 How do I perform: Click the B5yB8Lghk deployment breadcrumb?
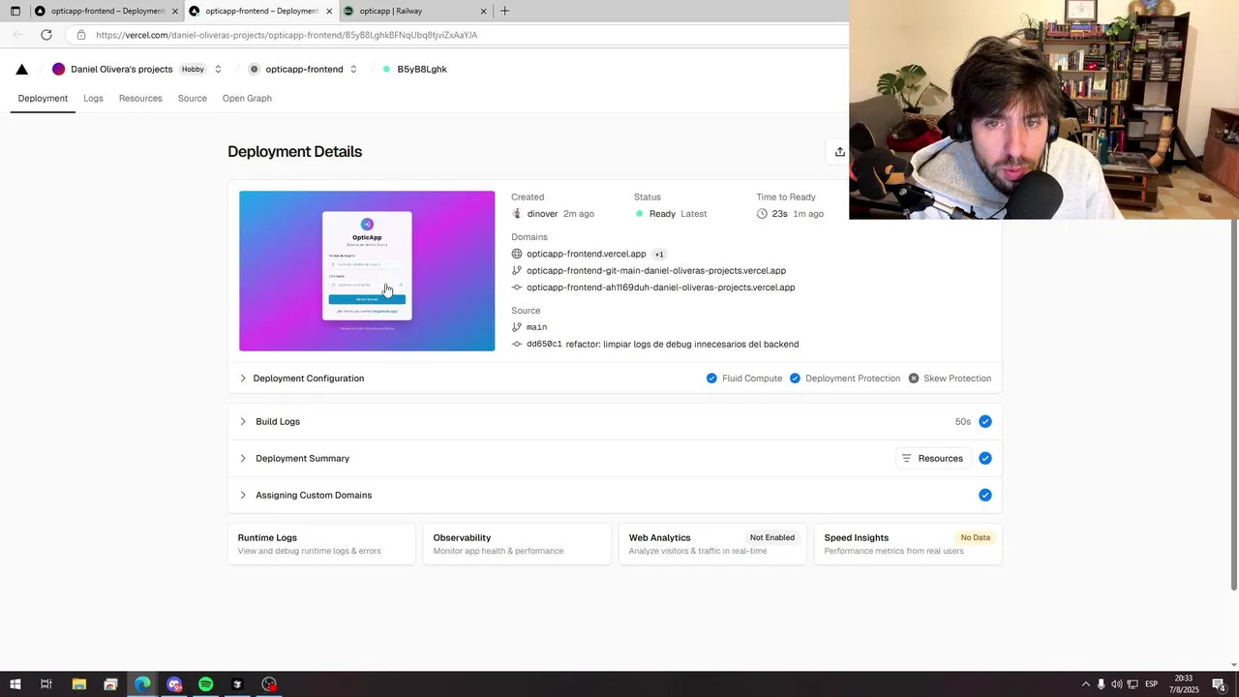(422, 69)
